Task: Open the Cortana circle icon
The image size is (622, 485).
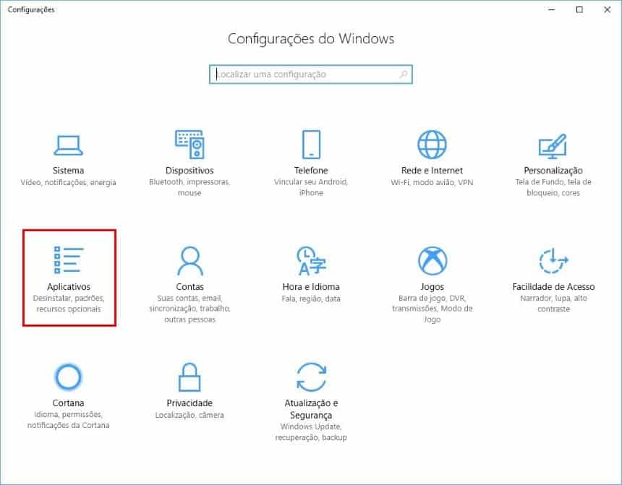Action: (x=69, y=377)
